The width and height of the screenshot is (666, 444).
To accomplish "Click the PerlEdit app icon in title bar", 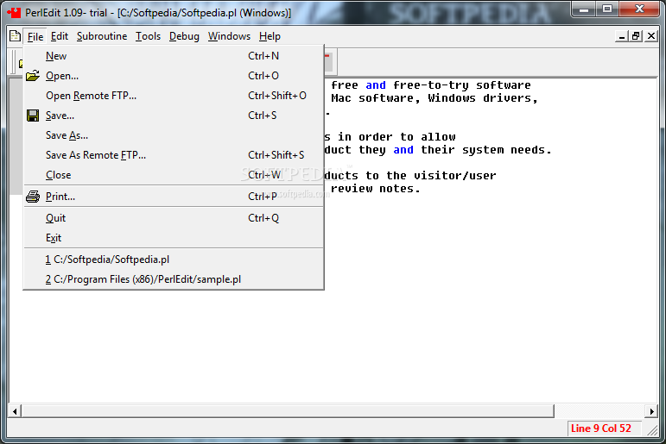I will [x=14, y=13].
